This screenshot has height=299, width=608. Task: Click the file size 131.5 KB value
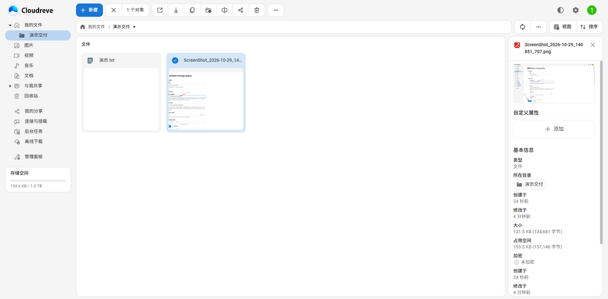[537, 231]
